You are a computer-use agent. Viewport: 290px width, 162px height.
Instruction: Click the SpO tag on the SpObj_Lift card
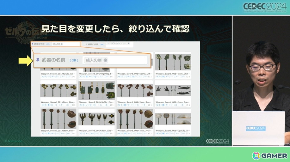coord(133,77)
